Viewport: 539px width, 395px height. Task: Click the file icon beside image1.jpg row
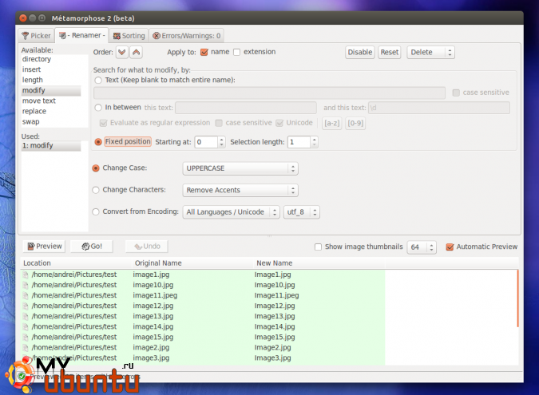(26, 275)
